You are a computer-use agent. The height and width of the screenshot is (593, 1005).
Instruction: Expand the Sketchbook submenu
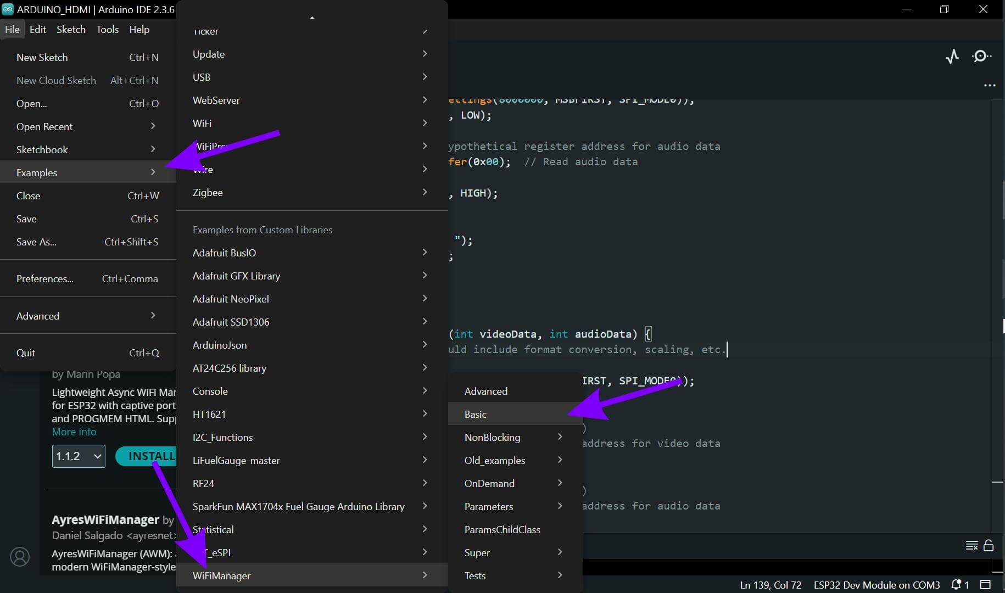[x=88, y=150]
